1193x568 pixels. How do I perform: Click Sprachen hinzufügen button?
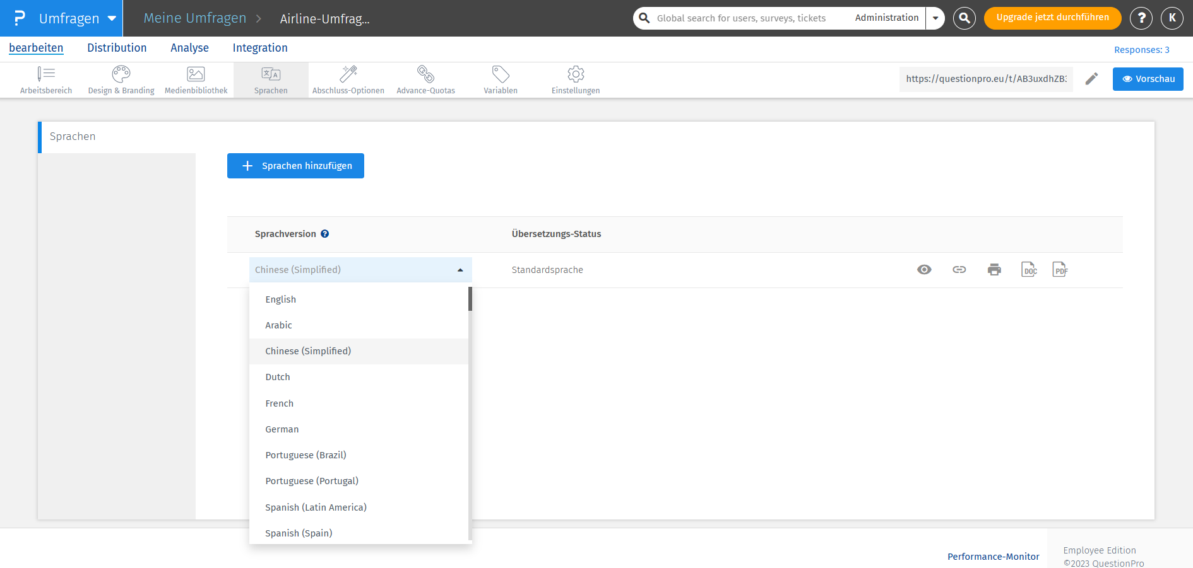point(295,166)
